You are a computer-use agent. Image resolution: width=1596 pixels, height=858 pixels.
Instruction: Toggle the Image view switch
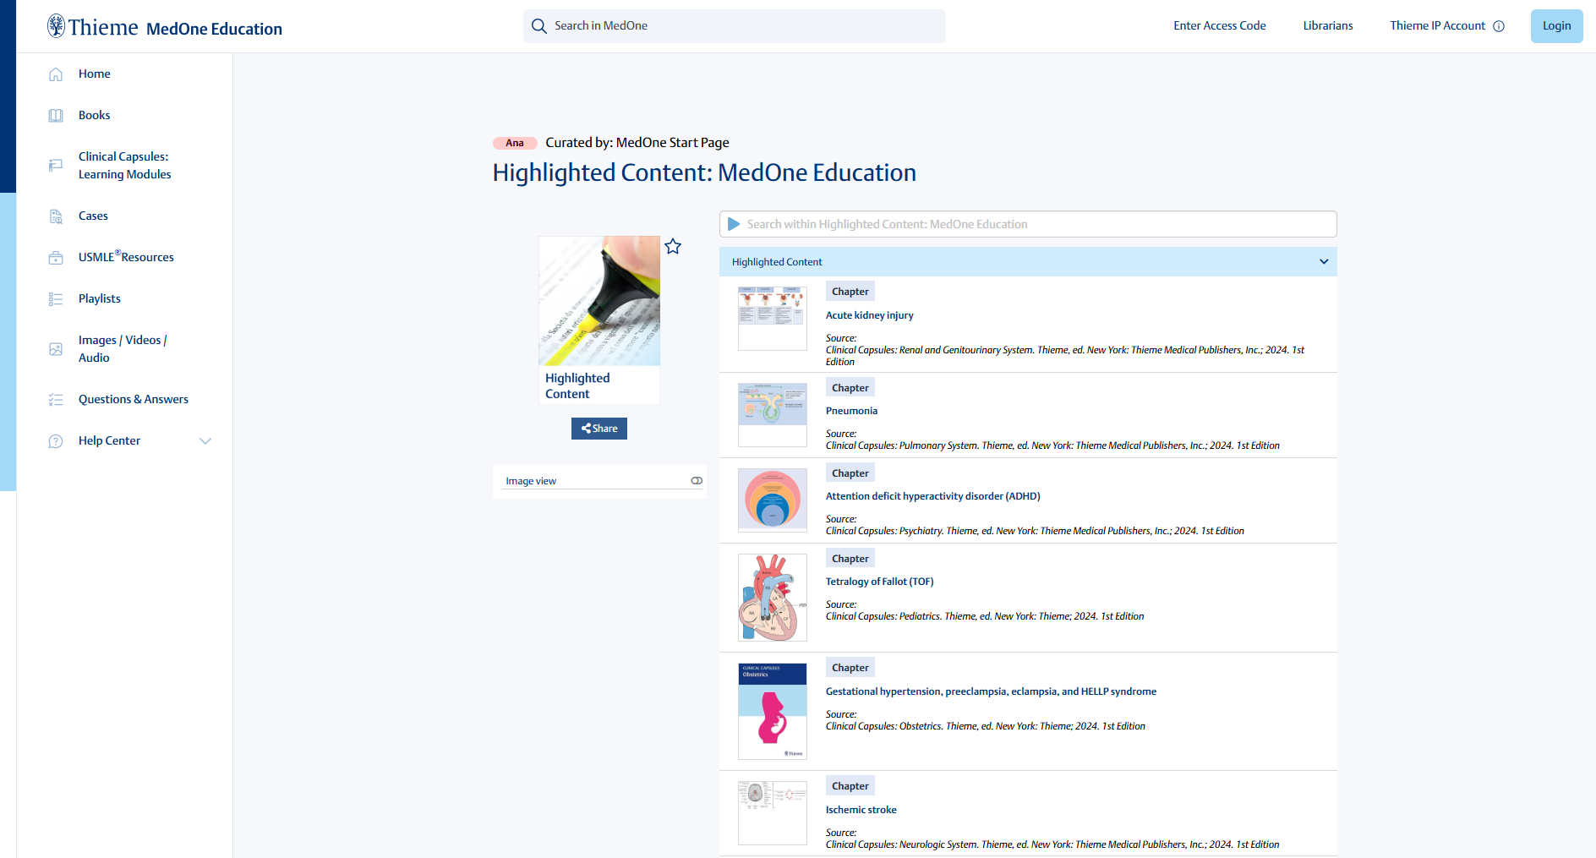pyautogui.click(x=697, y=481)
